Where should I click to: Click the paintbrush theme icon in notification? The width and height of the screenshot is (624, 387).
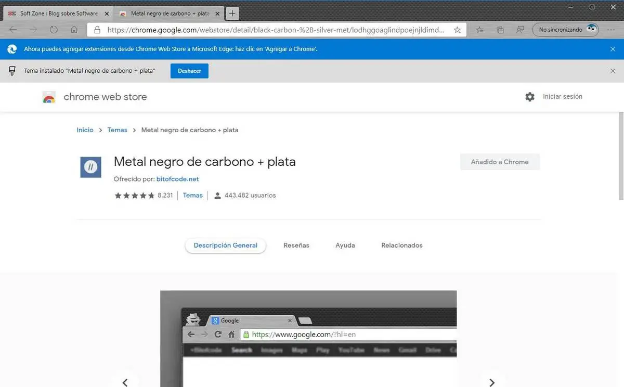click(x=12, y=71)
